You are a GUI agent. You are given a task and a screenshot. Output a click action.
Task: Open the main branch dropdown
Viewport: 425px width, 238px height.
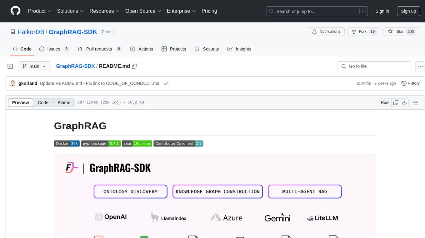click(34, 66)
